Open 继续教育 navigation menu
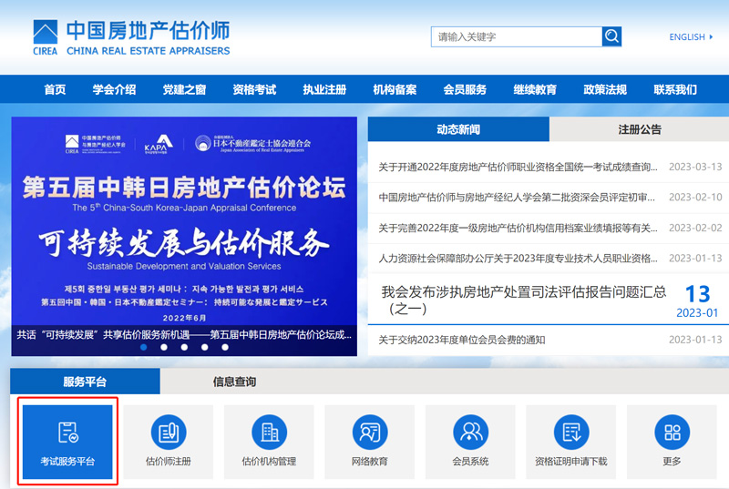This screenshot has width=729, height=489. click(x=535, y=89)
